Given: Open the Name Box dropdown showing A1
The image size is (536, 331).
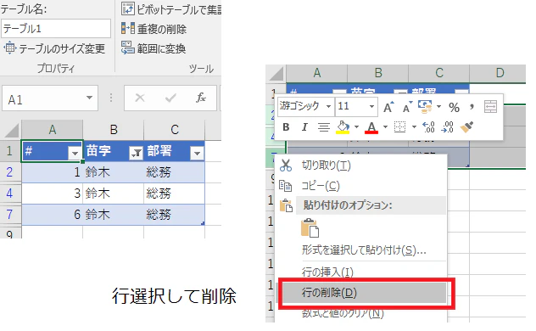Looking at the screenshot, I should pos(89,98).
